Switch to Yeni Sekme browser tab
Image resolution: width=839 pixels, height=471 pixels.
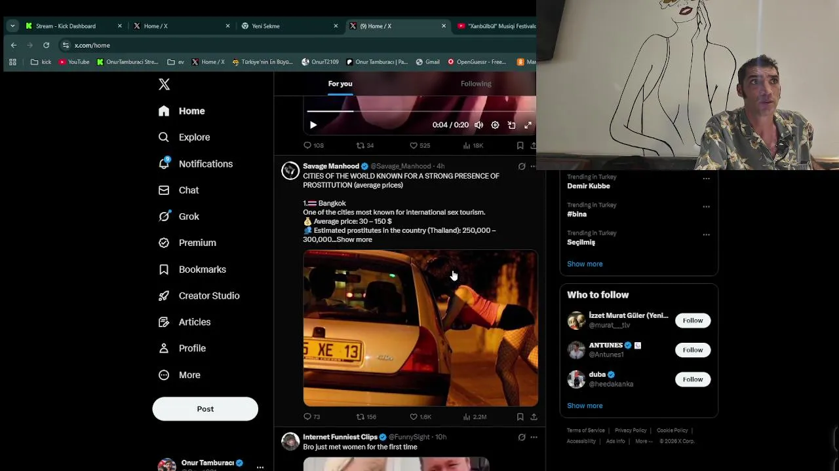(x=290, y=26)
